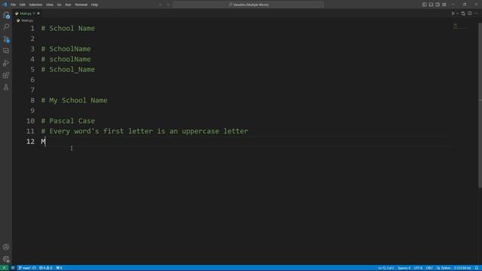Image resolution: width=482 pixels, height=271 pixels.
Task: Open the View menu
Action: (50, 5)
